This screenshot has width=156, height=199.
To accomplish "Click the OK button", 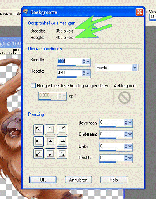I will pyautogui.click(x=43, y=180).
